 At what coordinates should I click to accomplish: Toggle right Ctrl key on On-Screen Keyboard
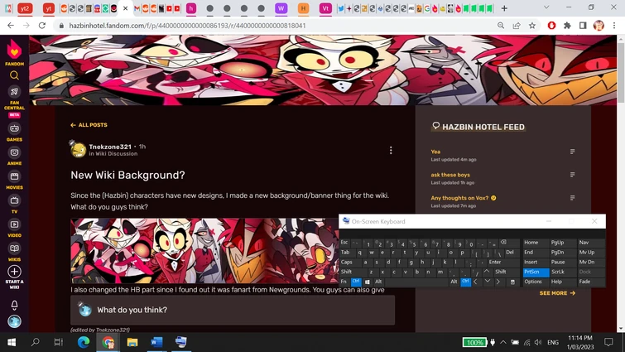tap(465, 282)
